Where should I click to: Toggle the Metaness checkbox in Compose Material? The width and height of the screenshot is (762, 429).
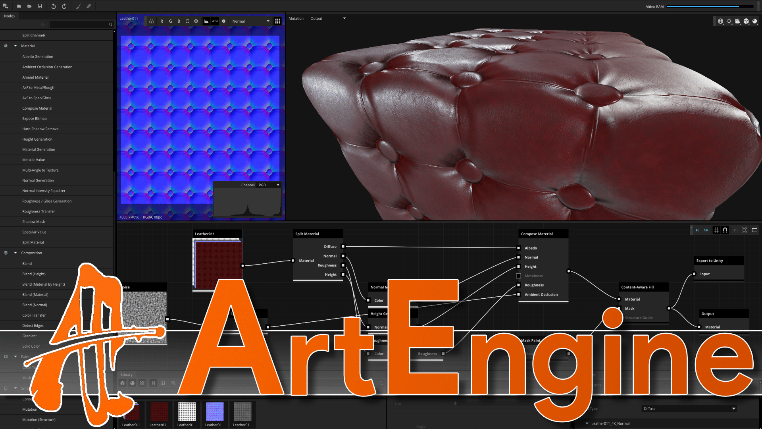tap(518, 276)
